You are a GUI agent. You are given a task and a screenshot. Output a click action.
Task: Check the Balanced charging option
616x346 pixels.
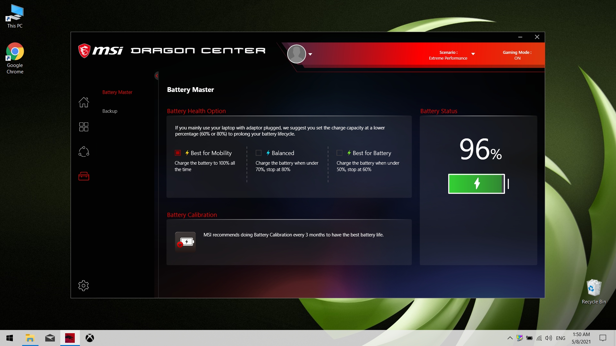tap(259, 153)
